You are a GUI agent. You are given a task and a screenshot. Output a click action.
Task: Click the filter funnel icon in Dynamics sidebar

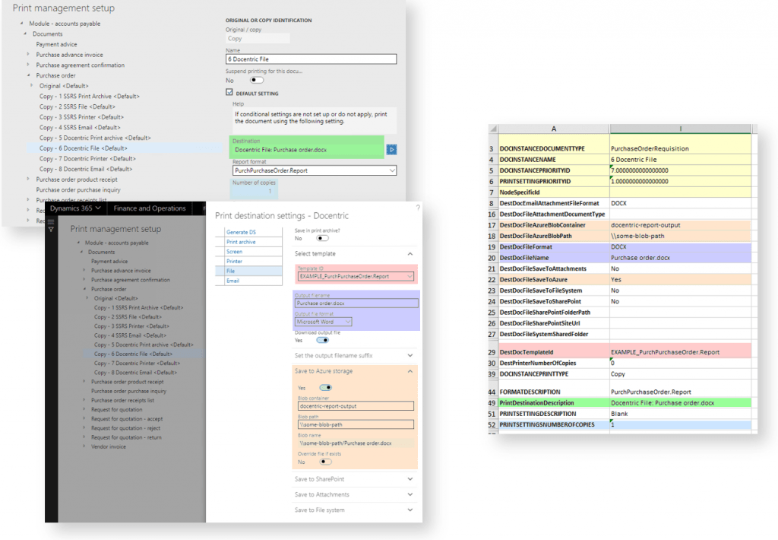(x=51, y=229)
